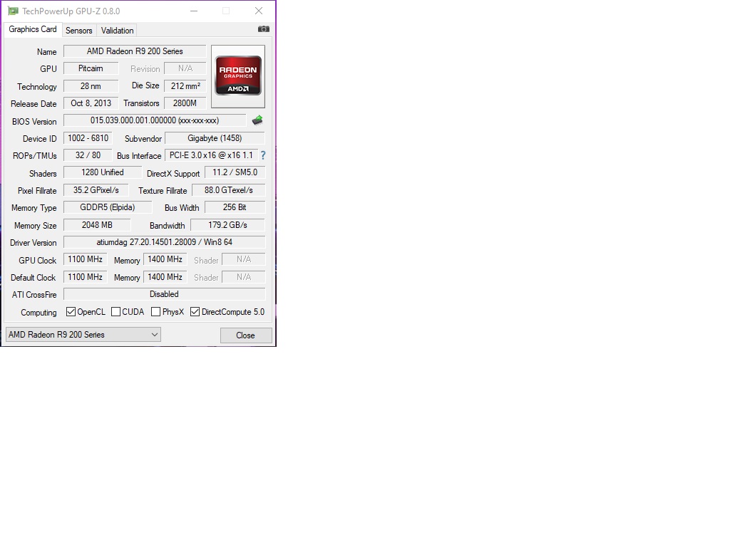Click the TechPowerUp GPU-Z 0.8.0 title text
730x547 pixels.
click(x=71, y=11)
